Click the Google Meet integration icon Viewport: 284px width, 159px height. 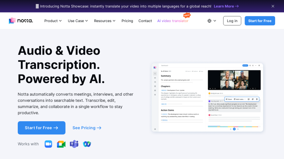point(61,144)
